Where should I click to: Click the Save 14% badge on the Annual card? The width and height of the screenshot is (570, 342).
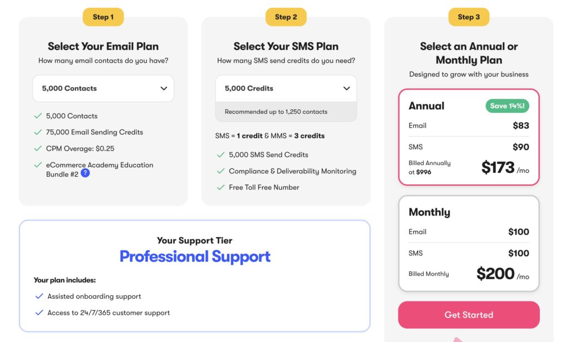[x=507, y=105]
